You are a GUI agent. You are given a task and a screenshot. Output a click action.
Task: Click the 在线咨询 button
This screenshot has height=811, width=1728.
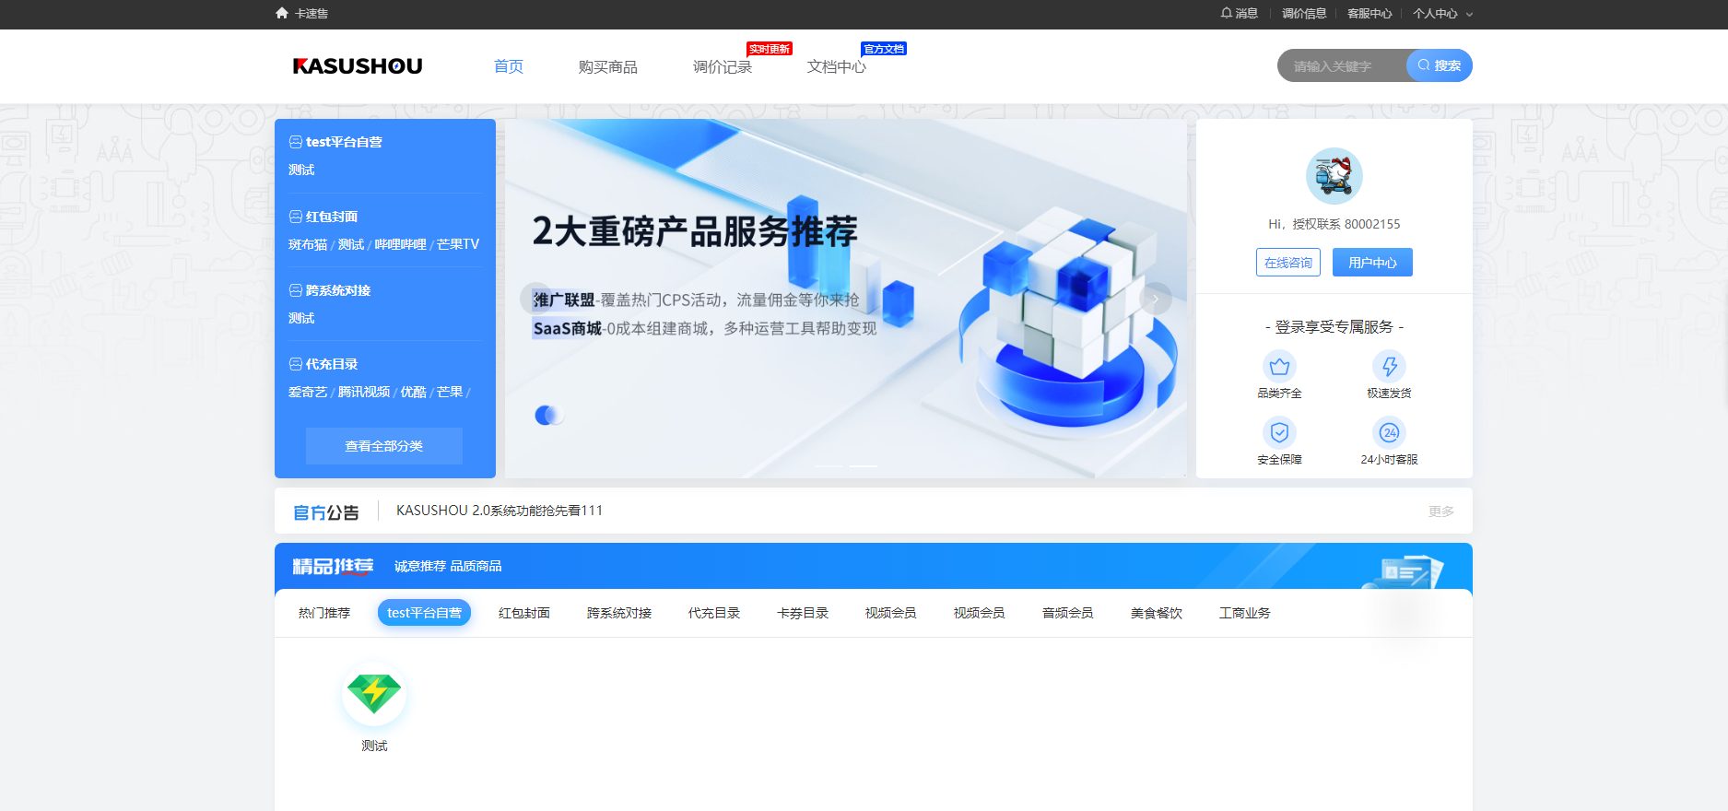(1287, 263)
